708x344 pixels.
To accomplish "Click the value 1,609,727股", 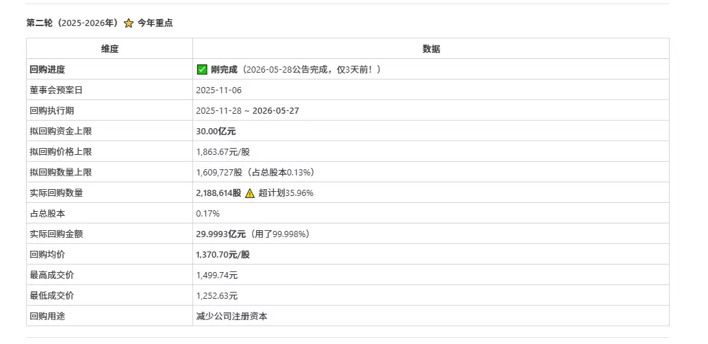I will [219, 173].
